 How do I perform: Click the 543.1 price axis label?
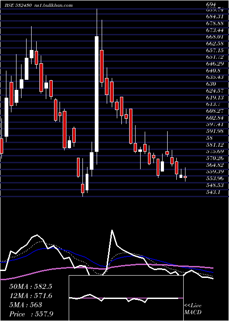(x=214, y=192)
